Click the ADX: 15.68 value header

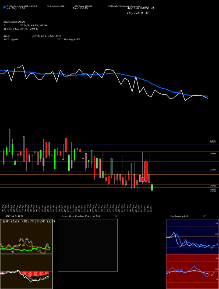point(11,221)
